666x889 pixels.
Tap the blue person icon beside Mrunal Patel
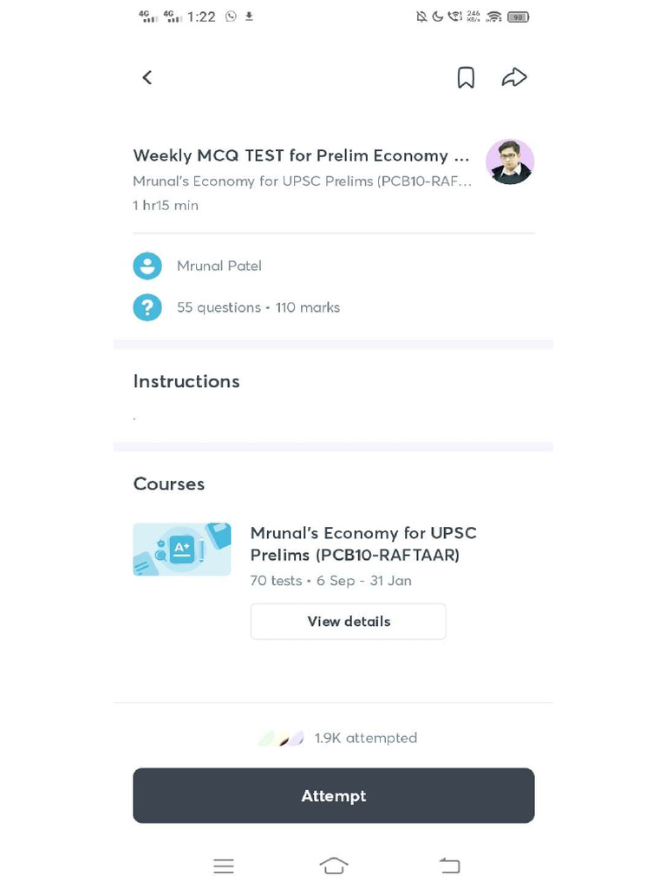[x=147, y=266]
